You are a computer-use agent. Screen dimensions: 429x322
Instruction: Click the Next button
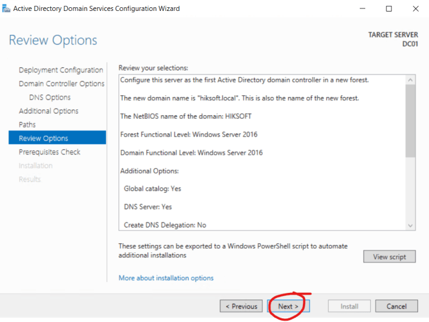(x=288, y=306)
